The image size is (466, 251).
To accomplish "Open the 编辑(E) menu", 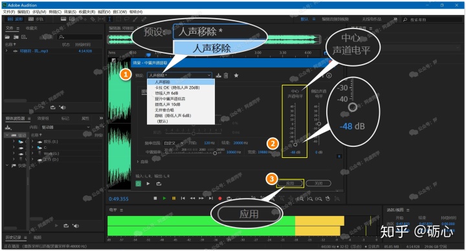I will [x=23, y=12].
